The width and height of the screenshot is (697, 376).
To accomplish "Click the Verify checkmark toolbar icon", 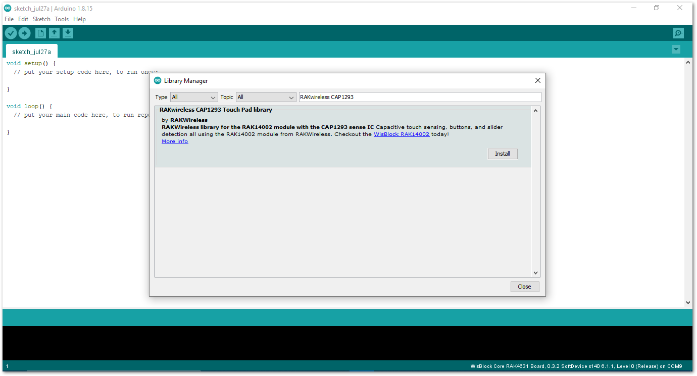I will (x=11, y=33).
